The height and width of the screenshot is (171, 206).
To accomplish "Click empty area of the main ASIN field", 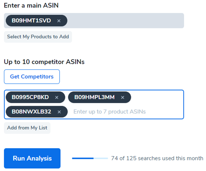I will point(124,21).
